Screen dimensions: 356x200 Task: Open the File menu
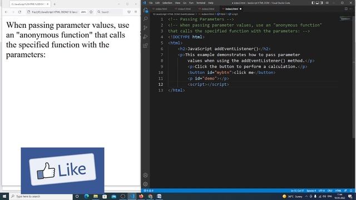[x=151, y=3]
